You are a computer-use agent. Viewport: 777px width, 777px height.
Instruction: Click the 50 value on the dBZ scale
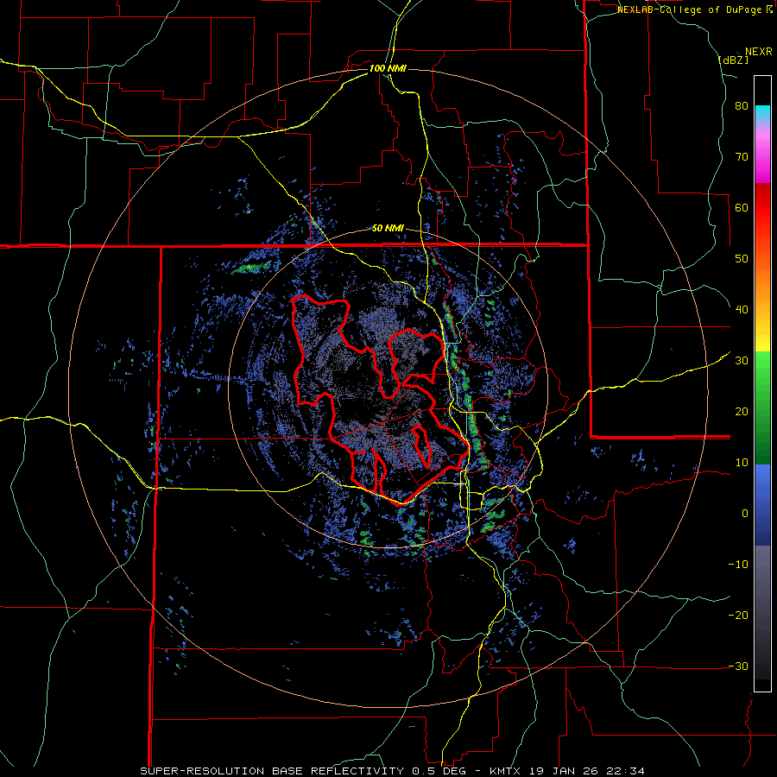tap(742, 259)
